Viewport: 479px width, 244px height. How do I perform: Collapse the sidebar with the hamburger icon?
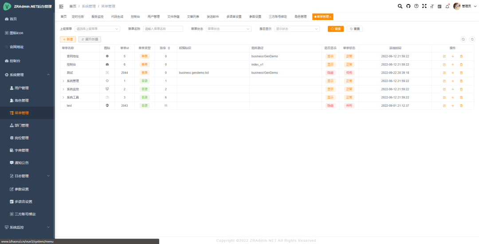click(61, 6)
